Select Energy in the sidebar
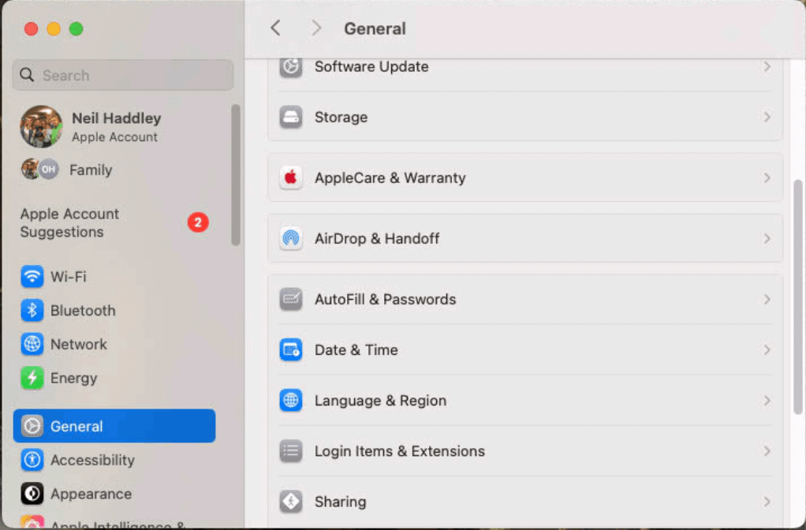 pyautogui.click(x=114, y=378)
